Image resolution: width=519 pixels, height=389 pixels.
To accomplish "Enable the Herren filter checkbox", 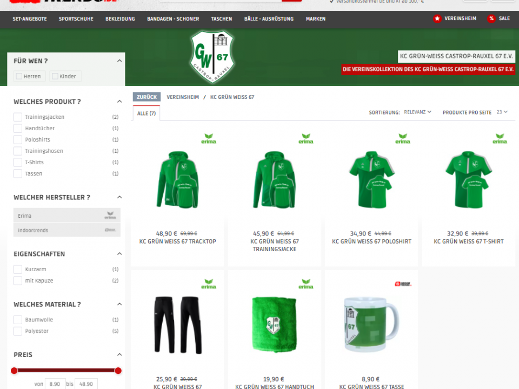I will click(19, 76).
